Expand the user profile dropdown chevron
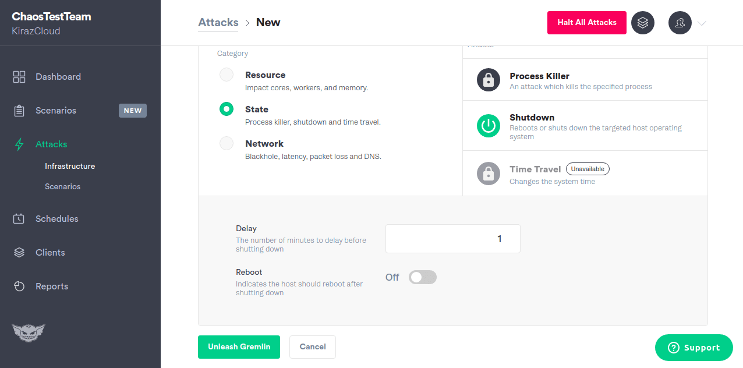The height and width of the screenshot is (368, 743). (702, 23)
